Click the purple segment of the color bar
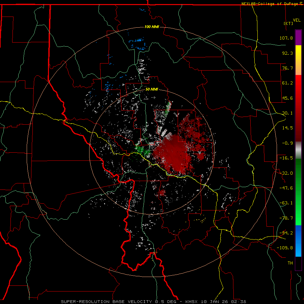The image size is (304, 304). point(298,37)
